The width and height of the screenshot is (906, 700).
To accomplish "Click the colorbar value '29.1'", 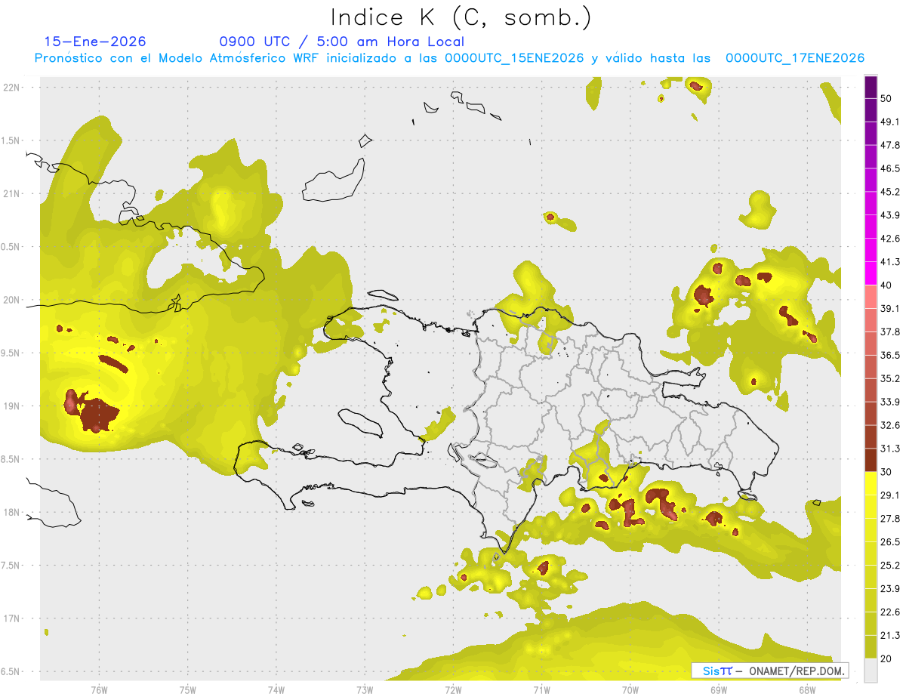I will 891,495.
